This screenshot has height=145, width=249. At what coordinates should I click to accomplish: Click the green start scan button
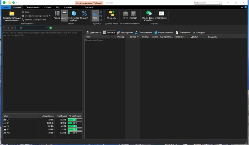[x=51, y=28]
